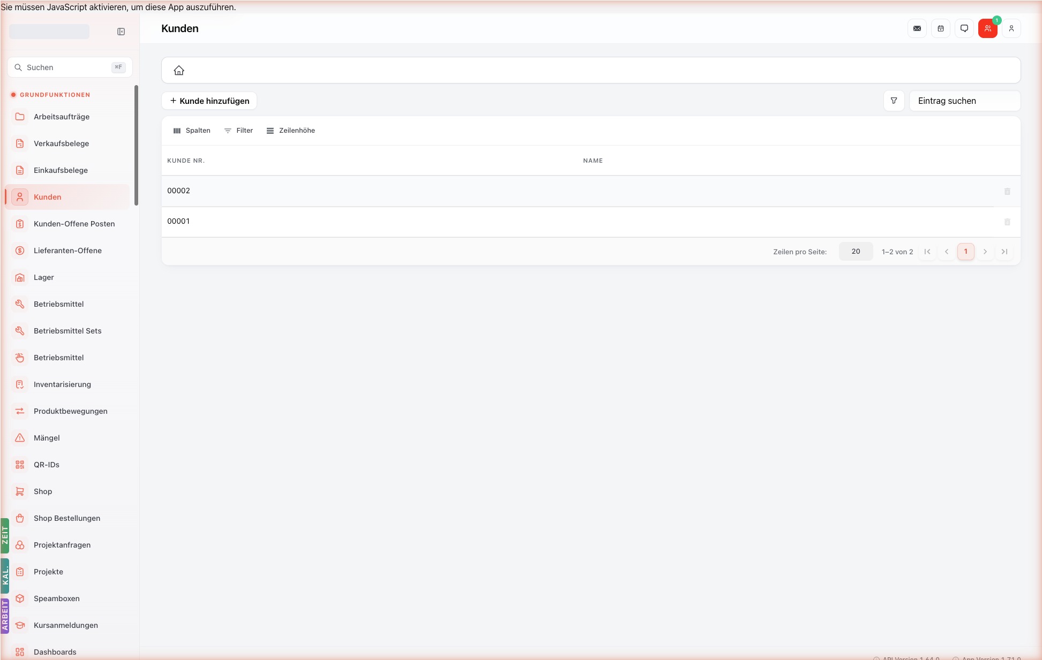Click Kunde hinzufügen button
1042x660 pixels.
click(209, 101)
